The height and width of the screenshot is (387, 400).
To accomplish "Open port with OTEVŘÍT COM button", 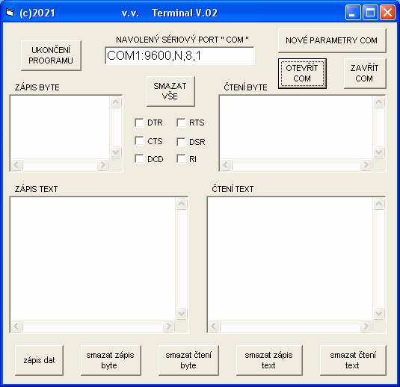I will point(302,73).
